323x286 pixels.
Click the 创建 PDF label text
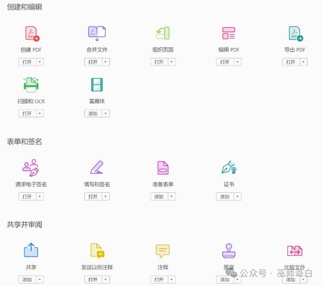pyautogui.click(x=31, y=50)
